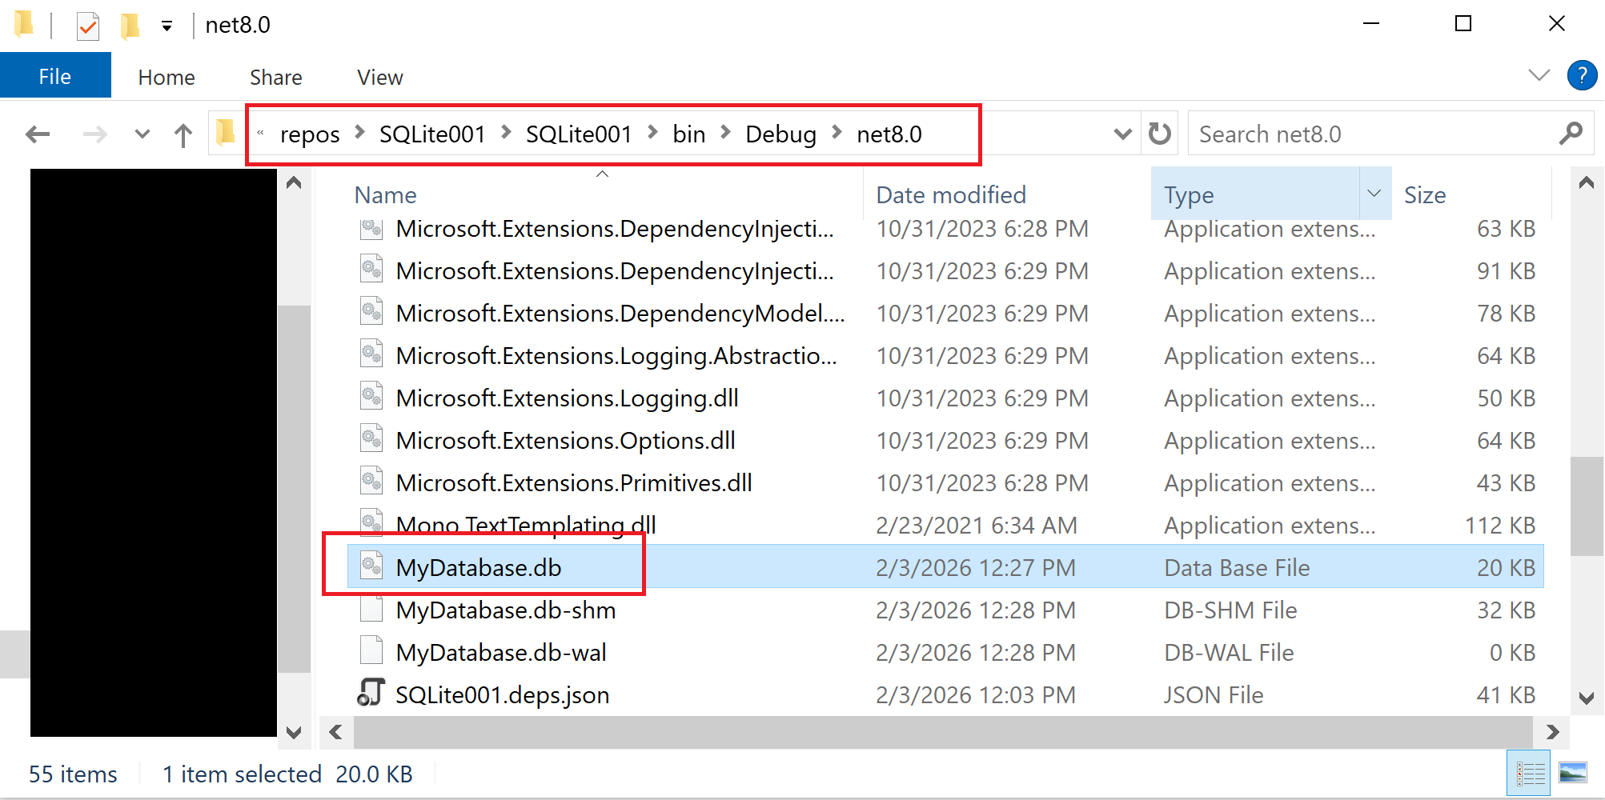Click in the Search net8.0 field
Screen dimensions: 1605x800
click(x=1369, y=134)
